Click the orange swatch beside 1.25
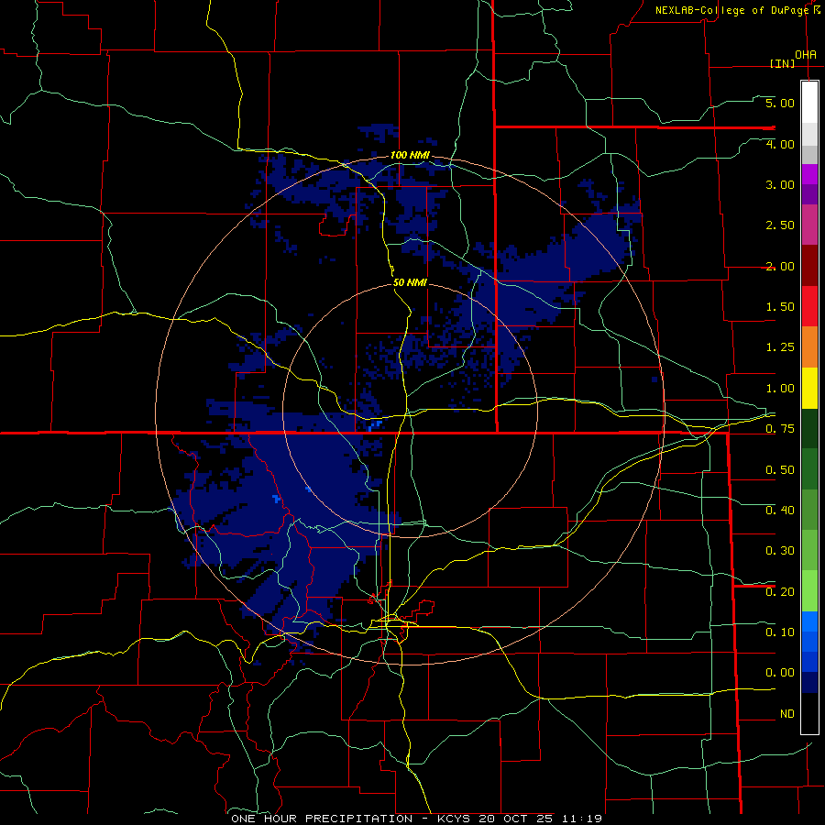The height and width of the screenshot is (825, 825). [809, 347]
